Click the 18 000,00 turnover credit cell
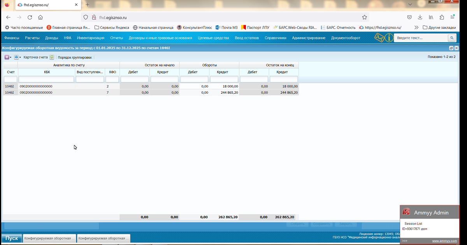This screenshot has height=245, width=467. click(x=224, y=86)
